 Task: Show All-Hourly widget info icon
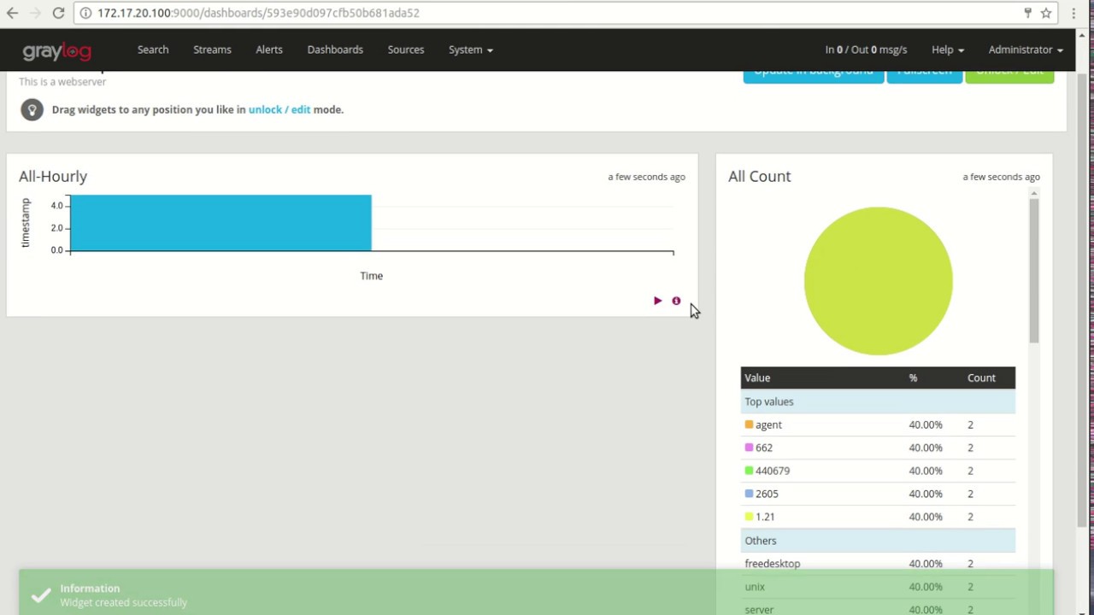pos(676,301)
